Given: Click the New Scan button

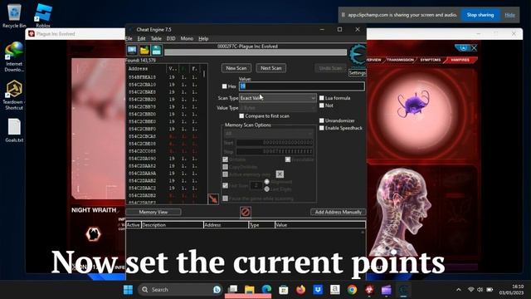Looking at the screenshot, I should [x=236, y=68].
